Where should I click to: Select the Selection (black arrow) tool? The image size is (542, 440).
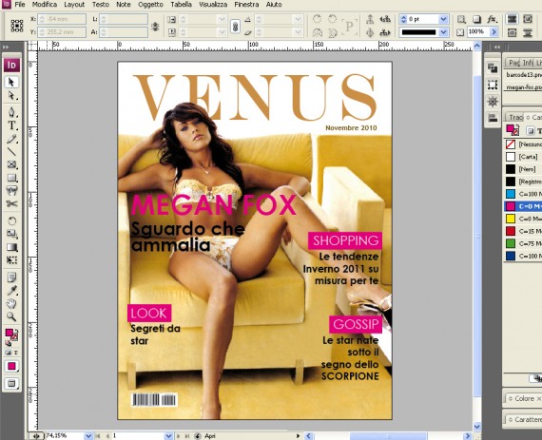click(11, 82)
